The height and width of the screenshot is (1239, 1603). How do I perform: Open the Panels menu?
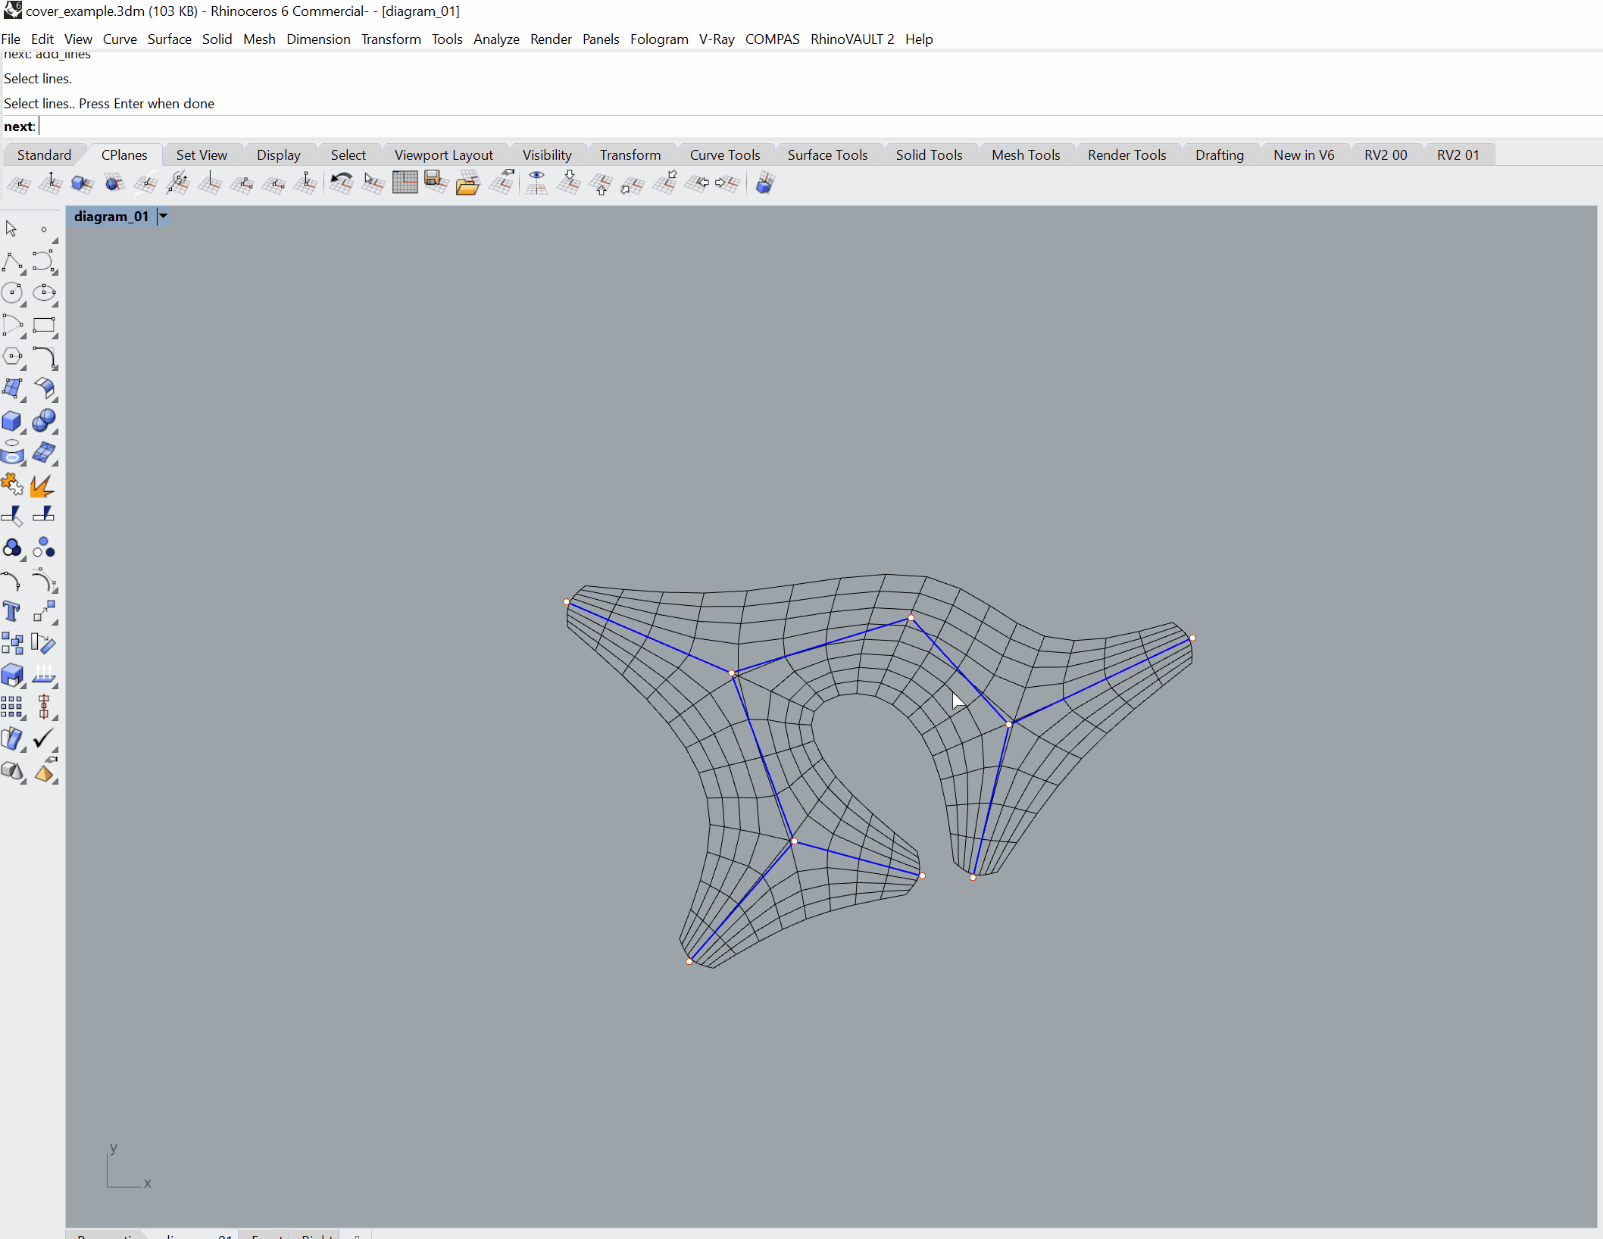(601, 39)
